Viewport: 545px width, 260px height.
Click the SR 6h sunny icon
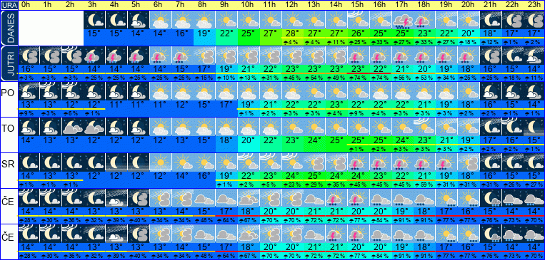coord(159,163)
